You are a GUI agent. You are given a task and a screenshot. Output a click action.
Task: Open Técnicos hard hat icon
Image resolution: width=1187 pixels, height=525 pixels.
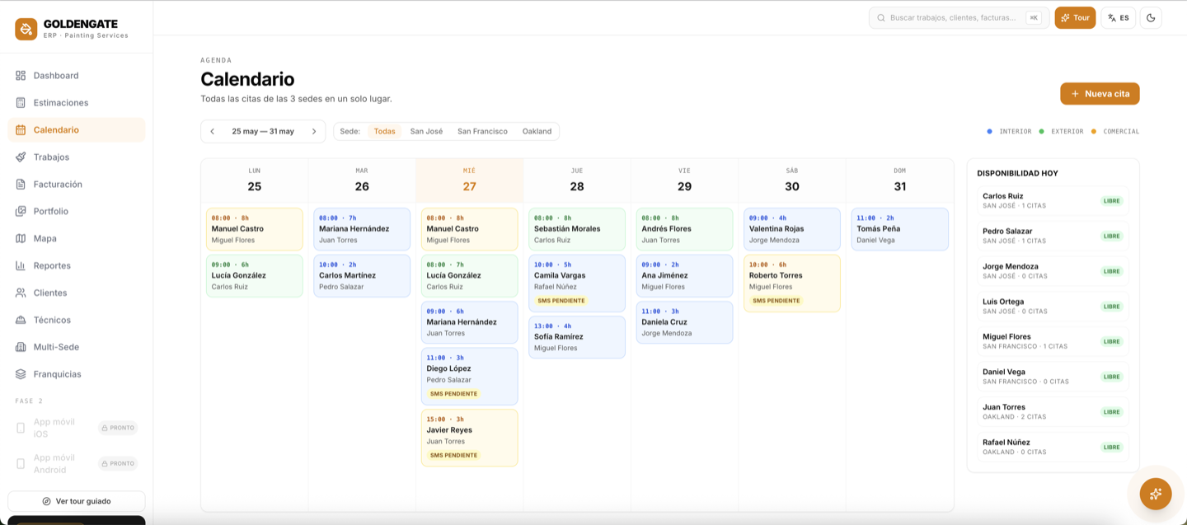point(21,321)
